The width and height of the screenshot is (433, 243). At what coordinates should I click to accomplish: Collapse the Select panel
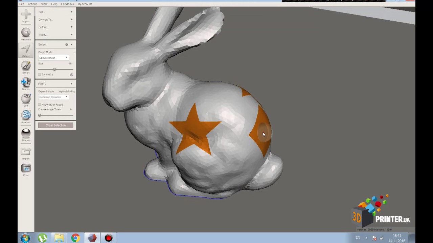[71, 45]
